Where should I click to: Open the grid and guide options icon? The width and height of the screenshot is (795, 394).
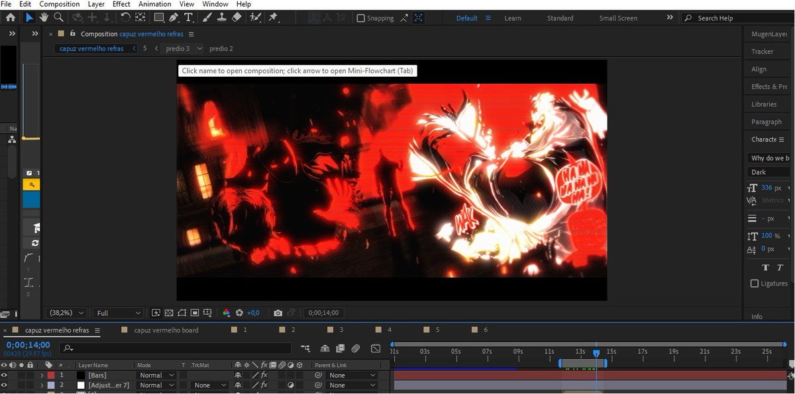point(208,313)
